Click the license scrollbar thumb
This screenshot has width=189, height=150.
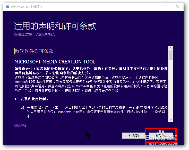(x=170, y=55)
